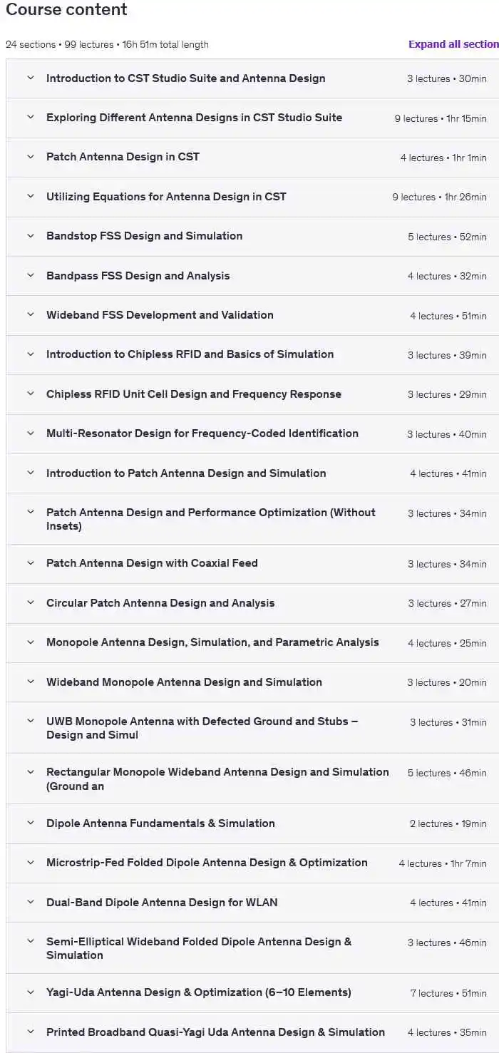
Task: Expand Microstrip-Fed Folded Dipole Antenna section
Action: coord(207,863)
